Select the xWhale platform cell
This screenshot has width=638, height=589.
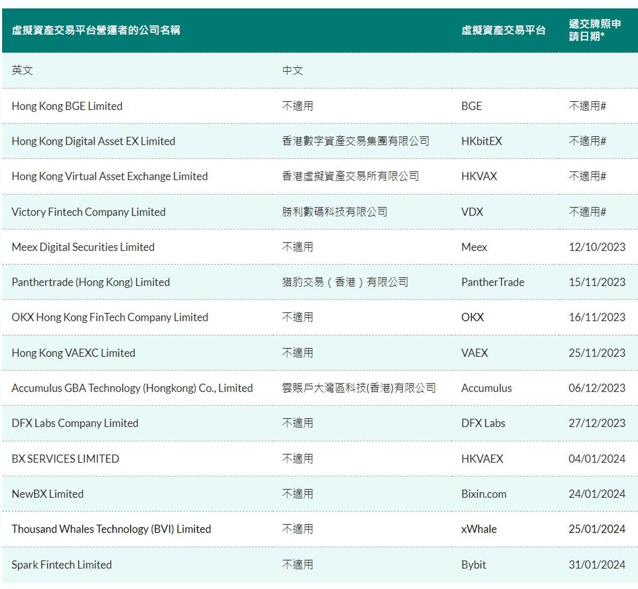(x=479, y=529)
